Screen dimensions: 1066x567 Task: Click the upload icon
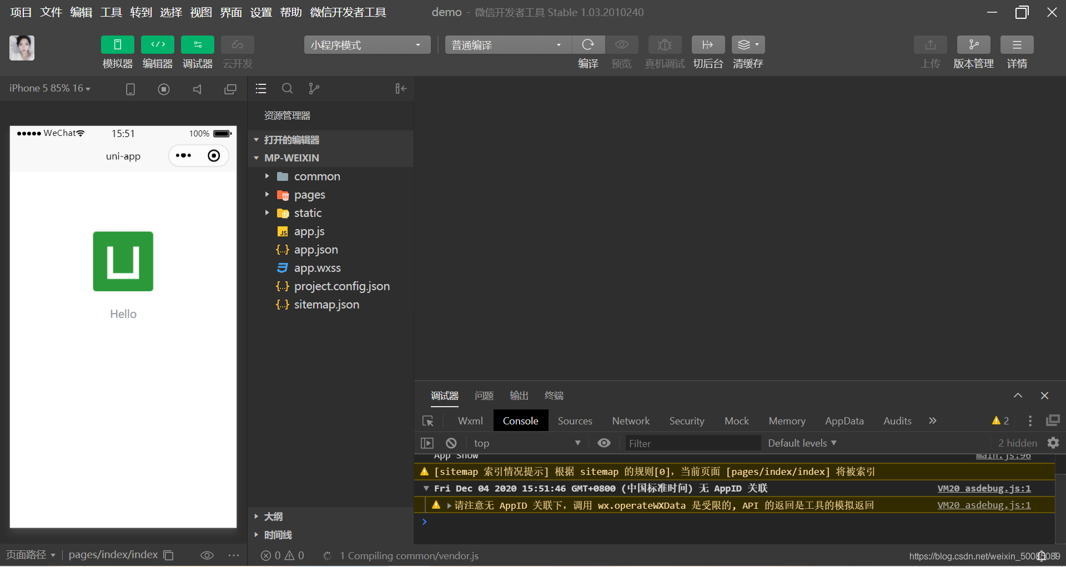point(931,45)
